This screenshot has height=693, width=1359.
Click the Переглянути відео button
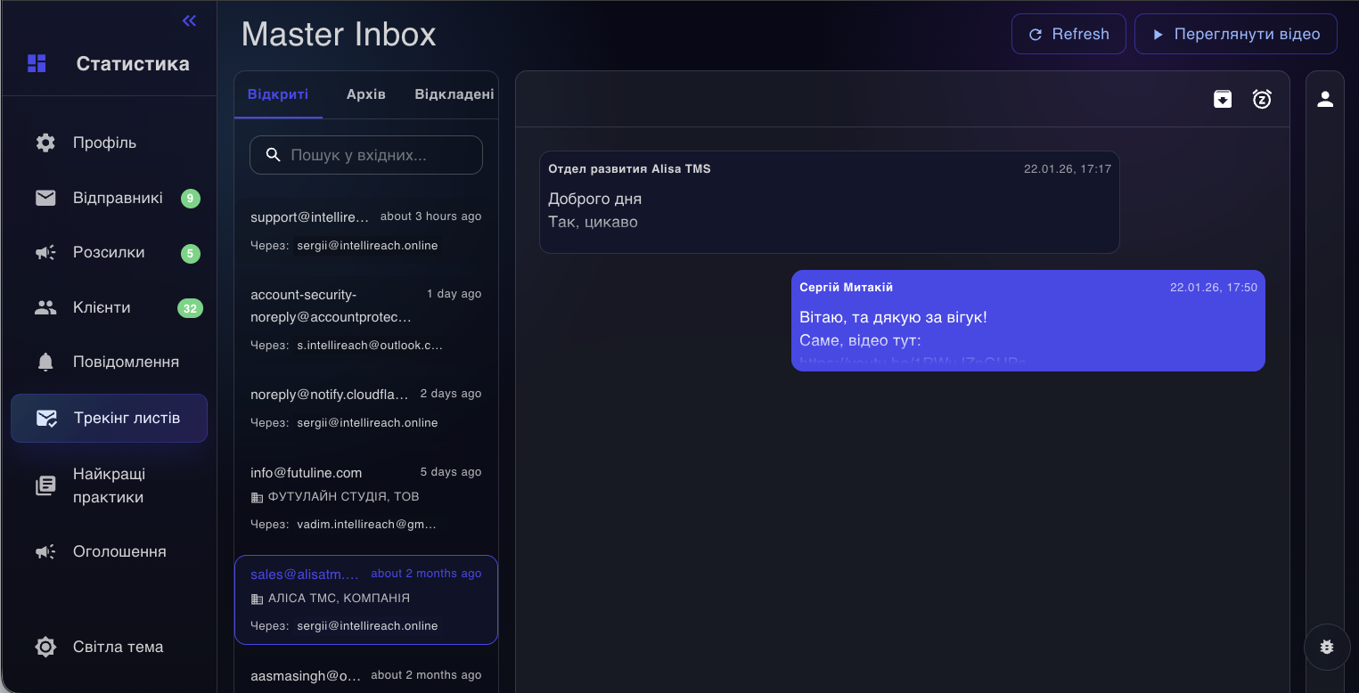point(1236,34)
